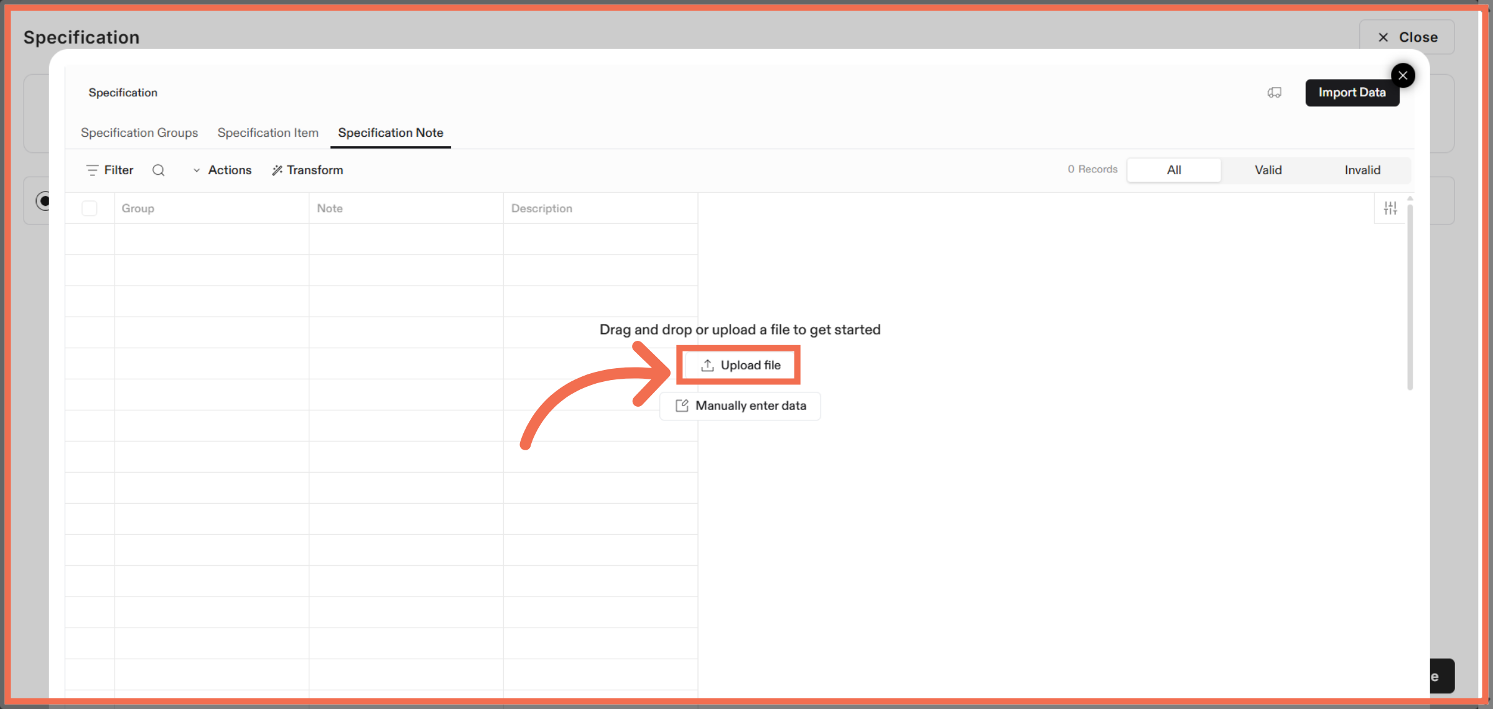The width and height of the screenshot is (1493, 709).
Task: Click the X icon beside Close
Action: click(x=1383, y=37)
